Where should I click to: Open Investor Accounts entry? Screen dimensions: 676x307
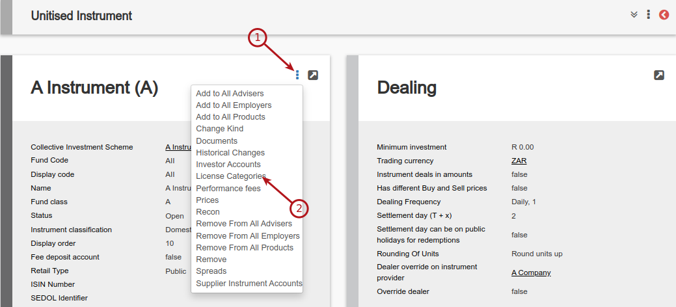click(228, 165)
